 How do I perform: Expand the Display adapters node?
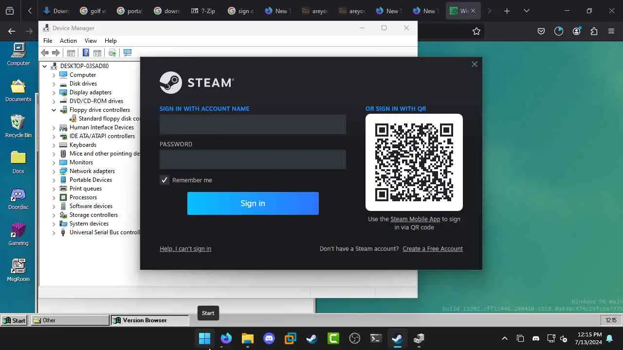54,92
